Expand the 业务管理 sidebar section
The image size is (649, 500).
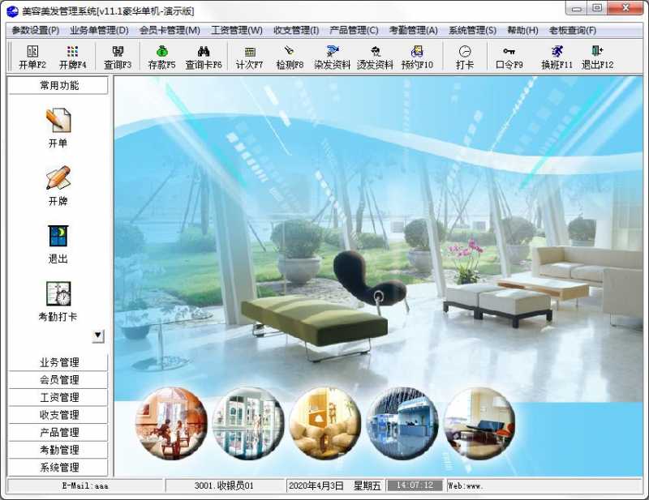pos(59,362)
